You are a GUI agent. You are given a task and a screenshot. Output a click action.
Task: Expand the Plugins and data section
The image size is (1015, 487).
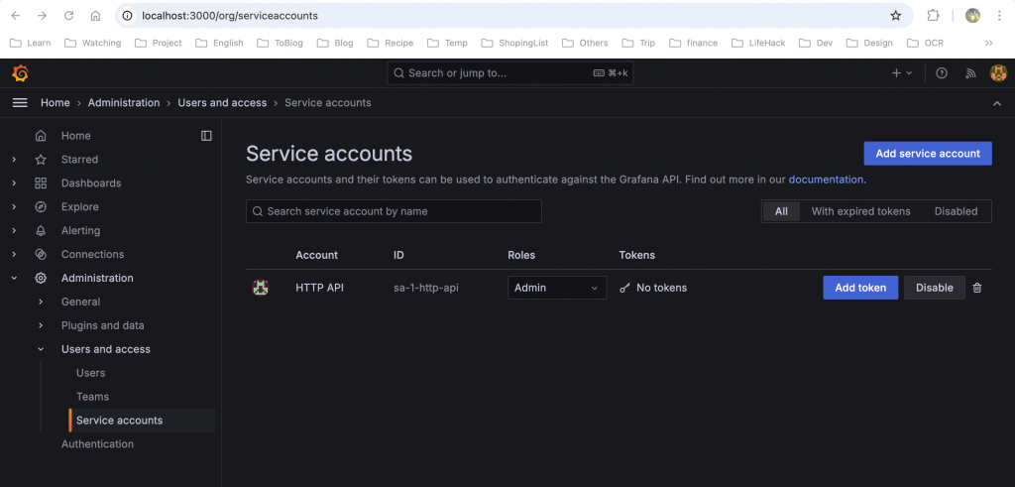tap(41, 325)
